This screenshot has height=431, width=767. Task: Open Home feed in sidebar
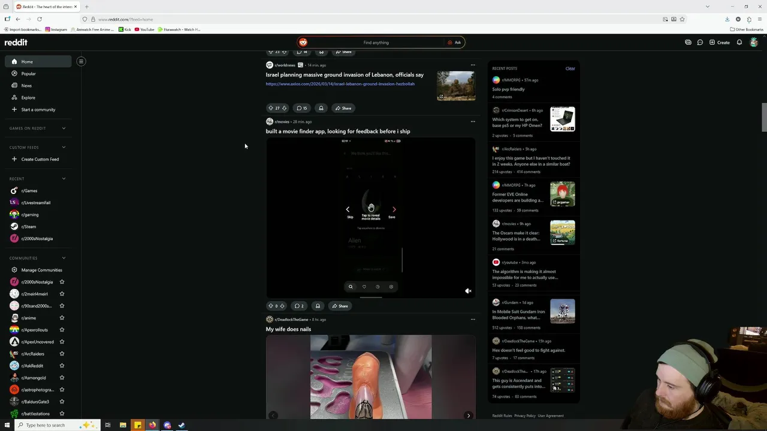38,62
